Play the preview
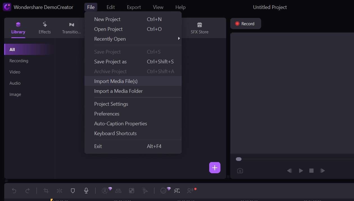Image resolution: width=354 pixels, height=201 pixels. click(301, 171)
